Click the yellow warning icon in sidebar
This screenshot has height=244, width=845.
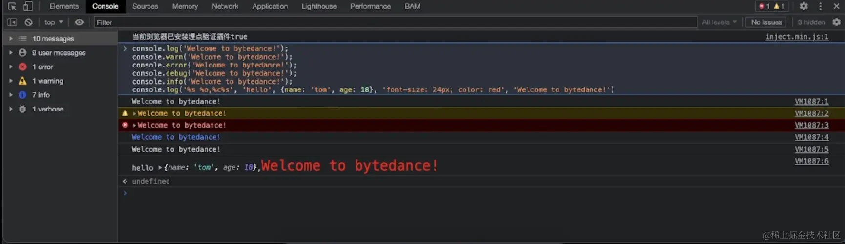(x=22, y=81)
